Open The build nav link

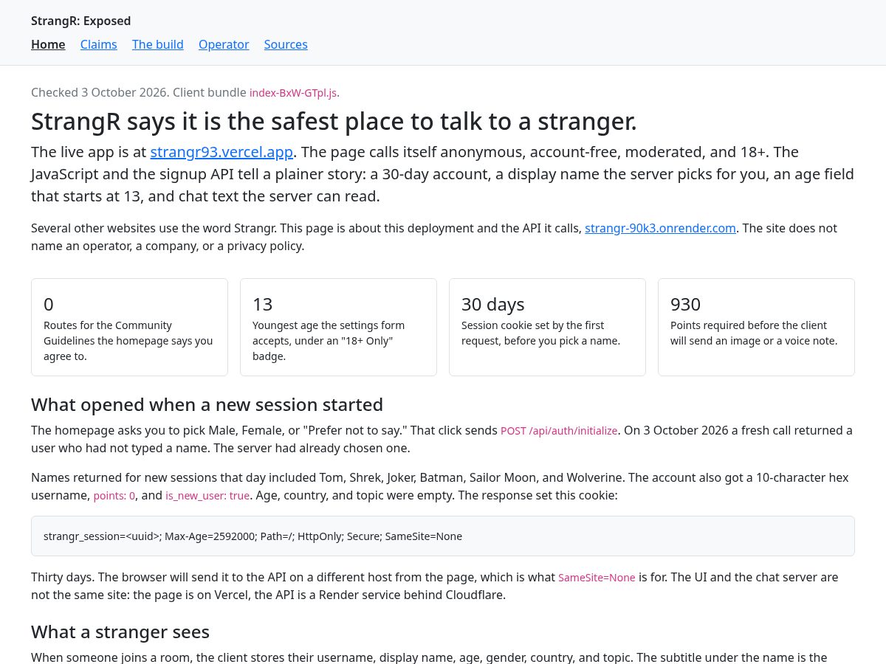pyautogui.click(x=158, y=44)
